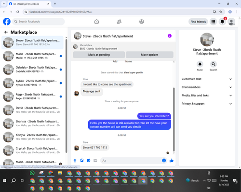This screenshot has width=241, height=192.
Task: Expand Privacy & support section
Action: click(x=207, y=104)
